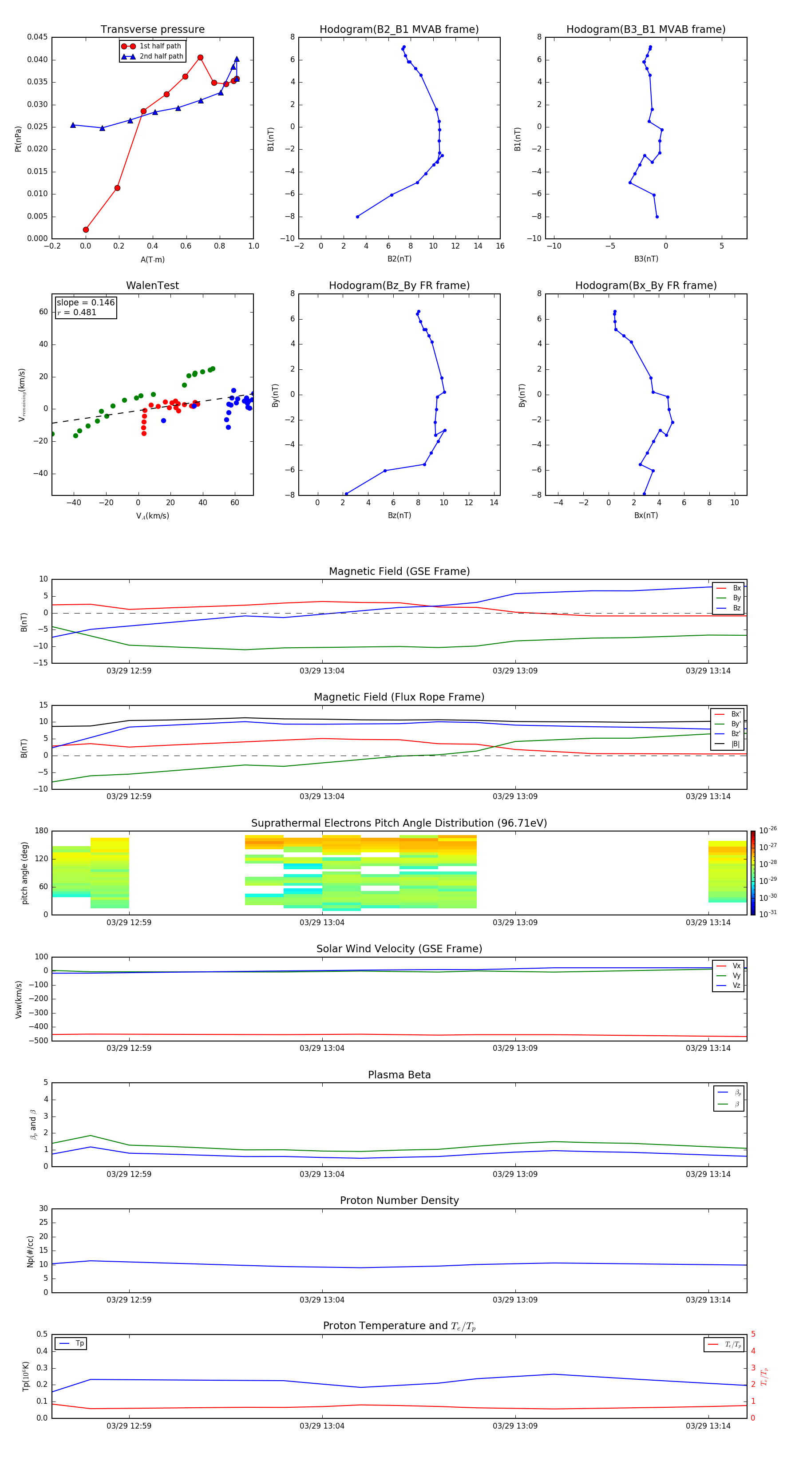Click the 'Tp' legend entry
This screenshot has width=799, height=1465.
(71, 1343)
